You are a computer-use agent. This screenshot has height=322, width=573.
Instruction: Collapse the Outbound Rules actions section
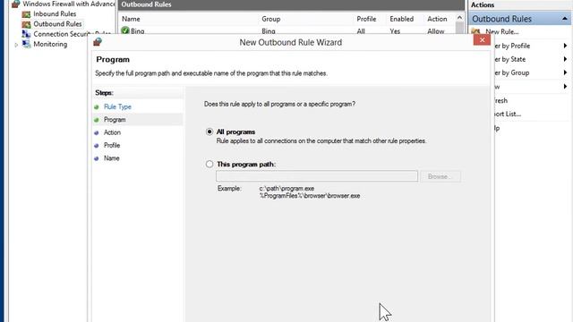click(x=565, y=19)
